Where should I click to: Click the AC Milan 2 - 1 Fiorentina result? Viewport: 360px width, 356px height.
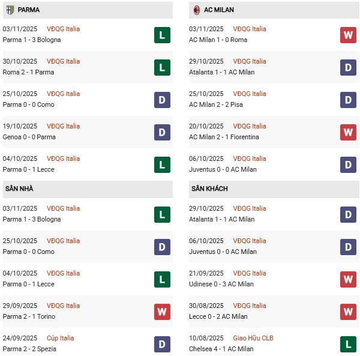pos(224,137)
